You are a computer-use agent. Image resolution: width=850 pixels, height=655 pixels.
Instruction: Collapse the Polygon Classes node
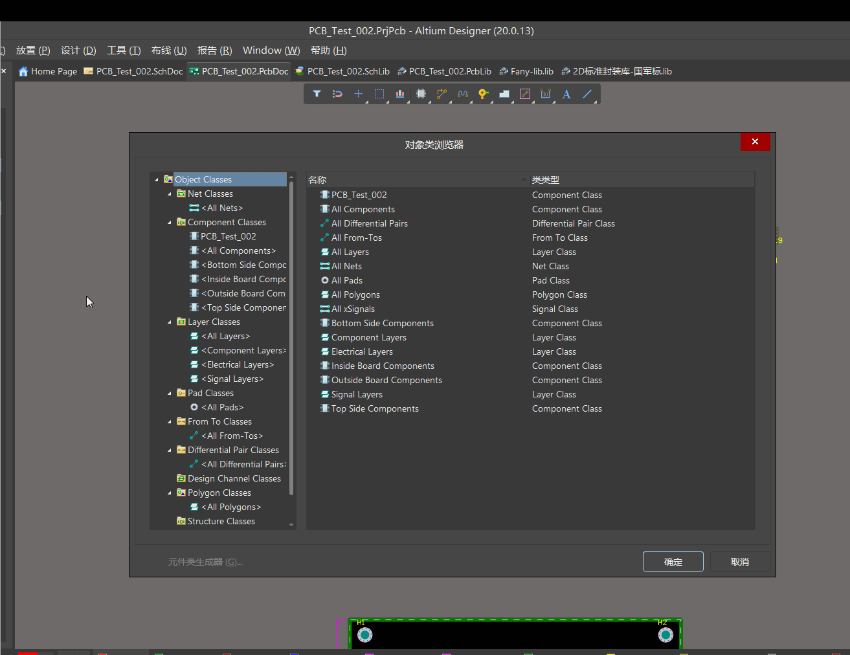[170, 493]
